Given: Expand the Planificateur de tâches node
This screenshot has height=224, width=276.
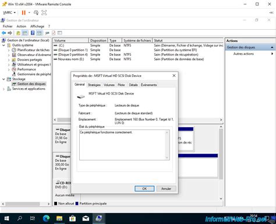Looking at the screenshot, I should tap(9, 50).
